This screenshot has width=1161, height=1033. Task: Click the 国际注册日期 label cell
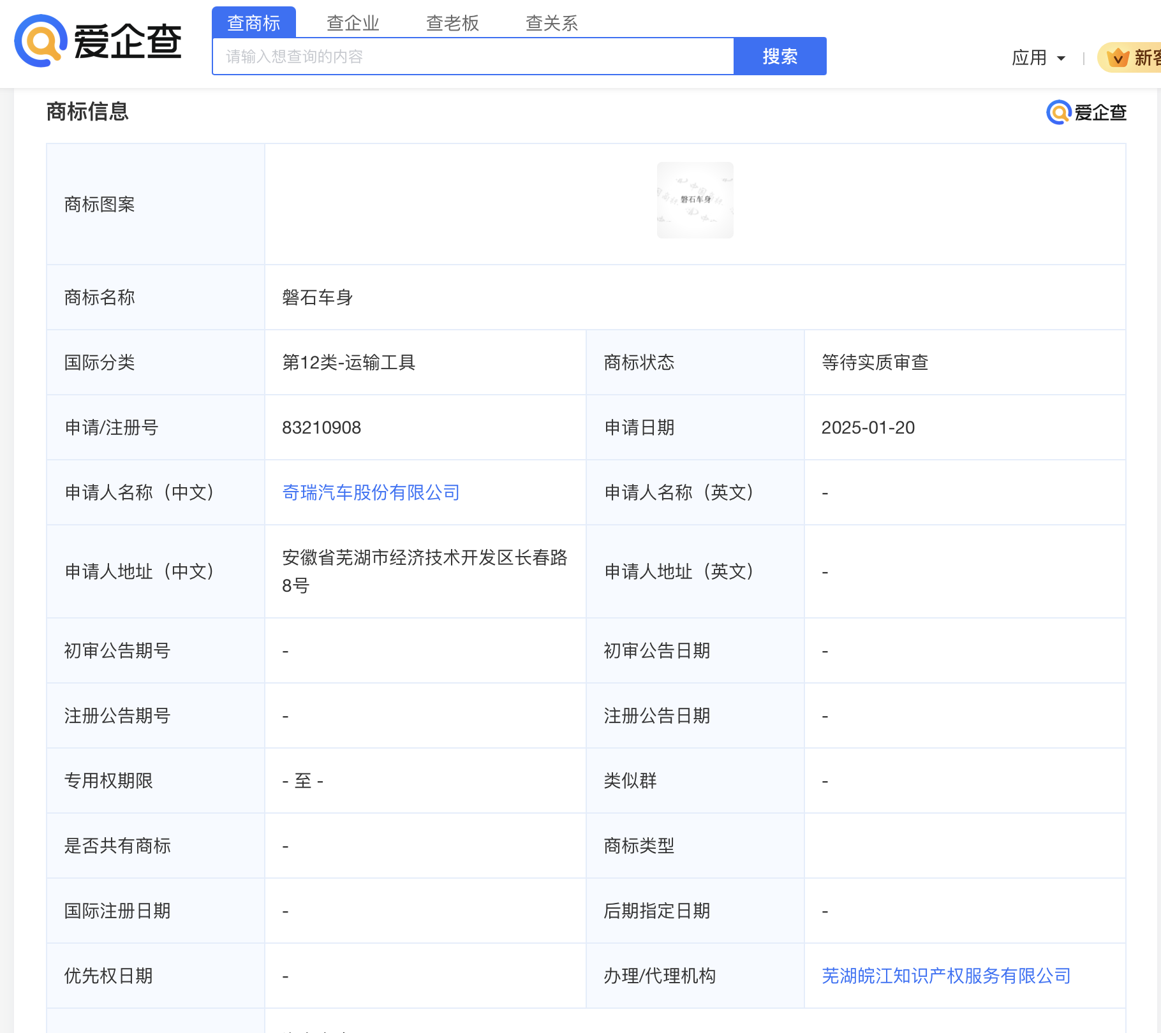point(156,911)
